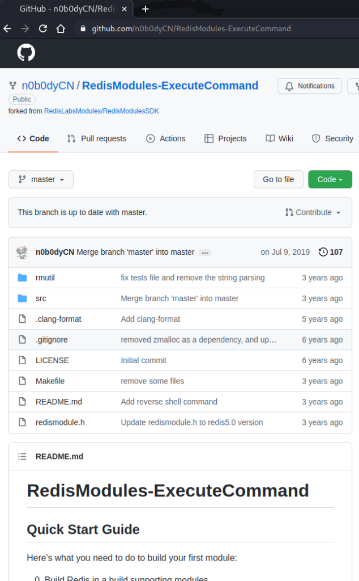This screenshot has height=581, width=359.
Task: Open the master branch dropdown
Action: pyautogui.click(x=41, y=179)
